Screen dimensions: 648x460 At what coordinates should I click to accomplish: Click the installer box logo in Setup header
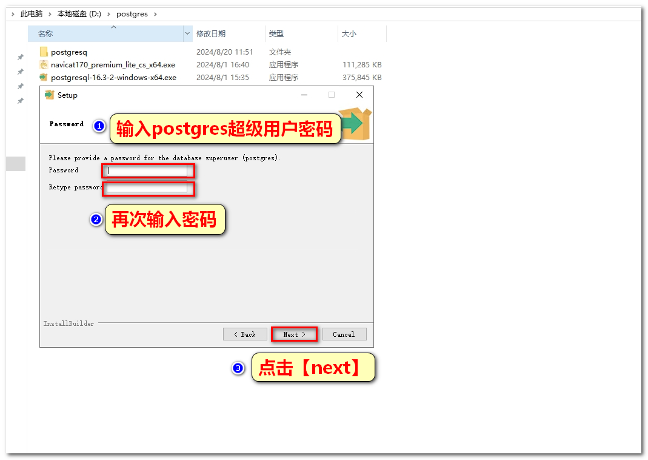coord(356,123)
